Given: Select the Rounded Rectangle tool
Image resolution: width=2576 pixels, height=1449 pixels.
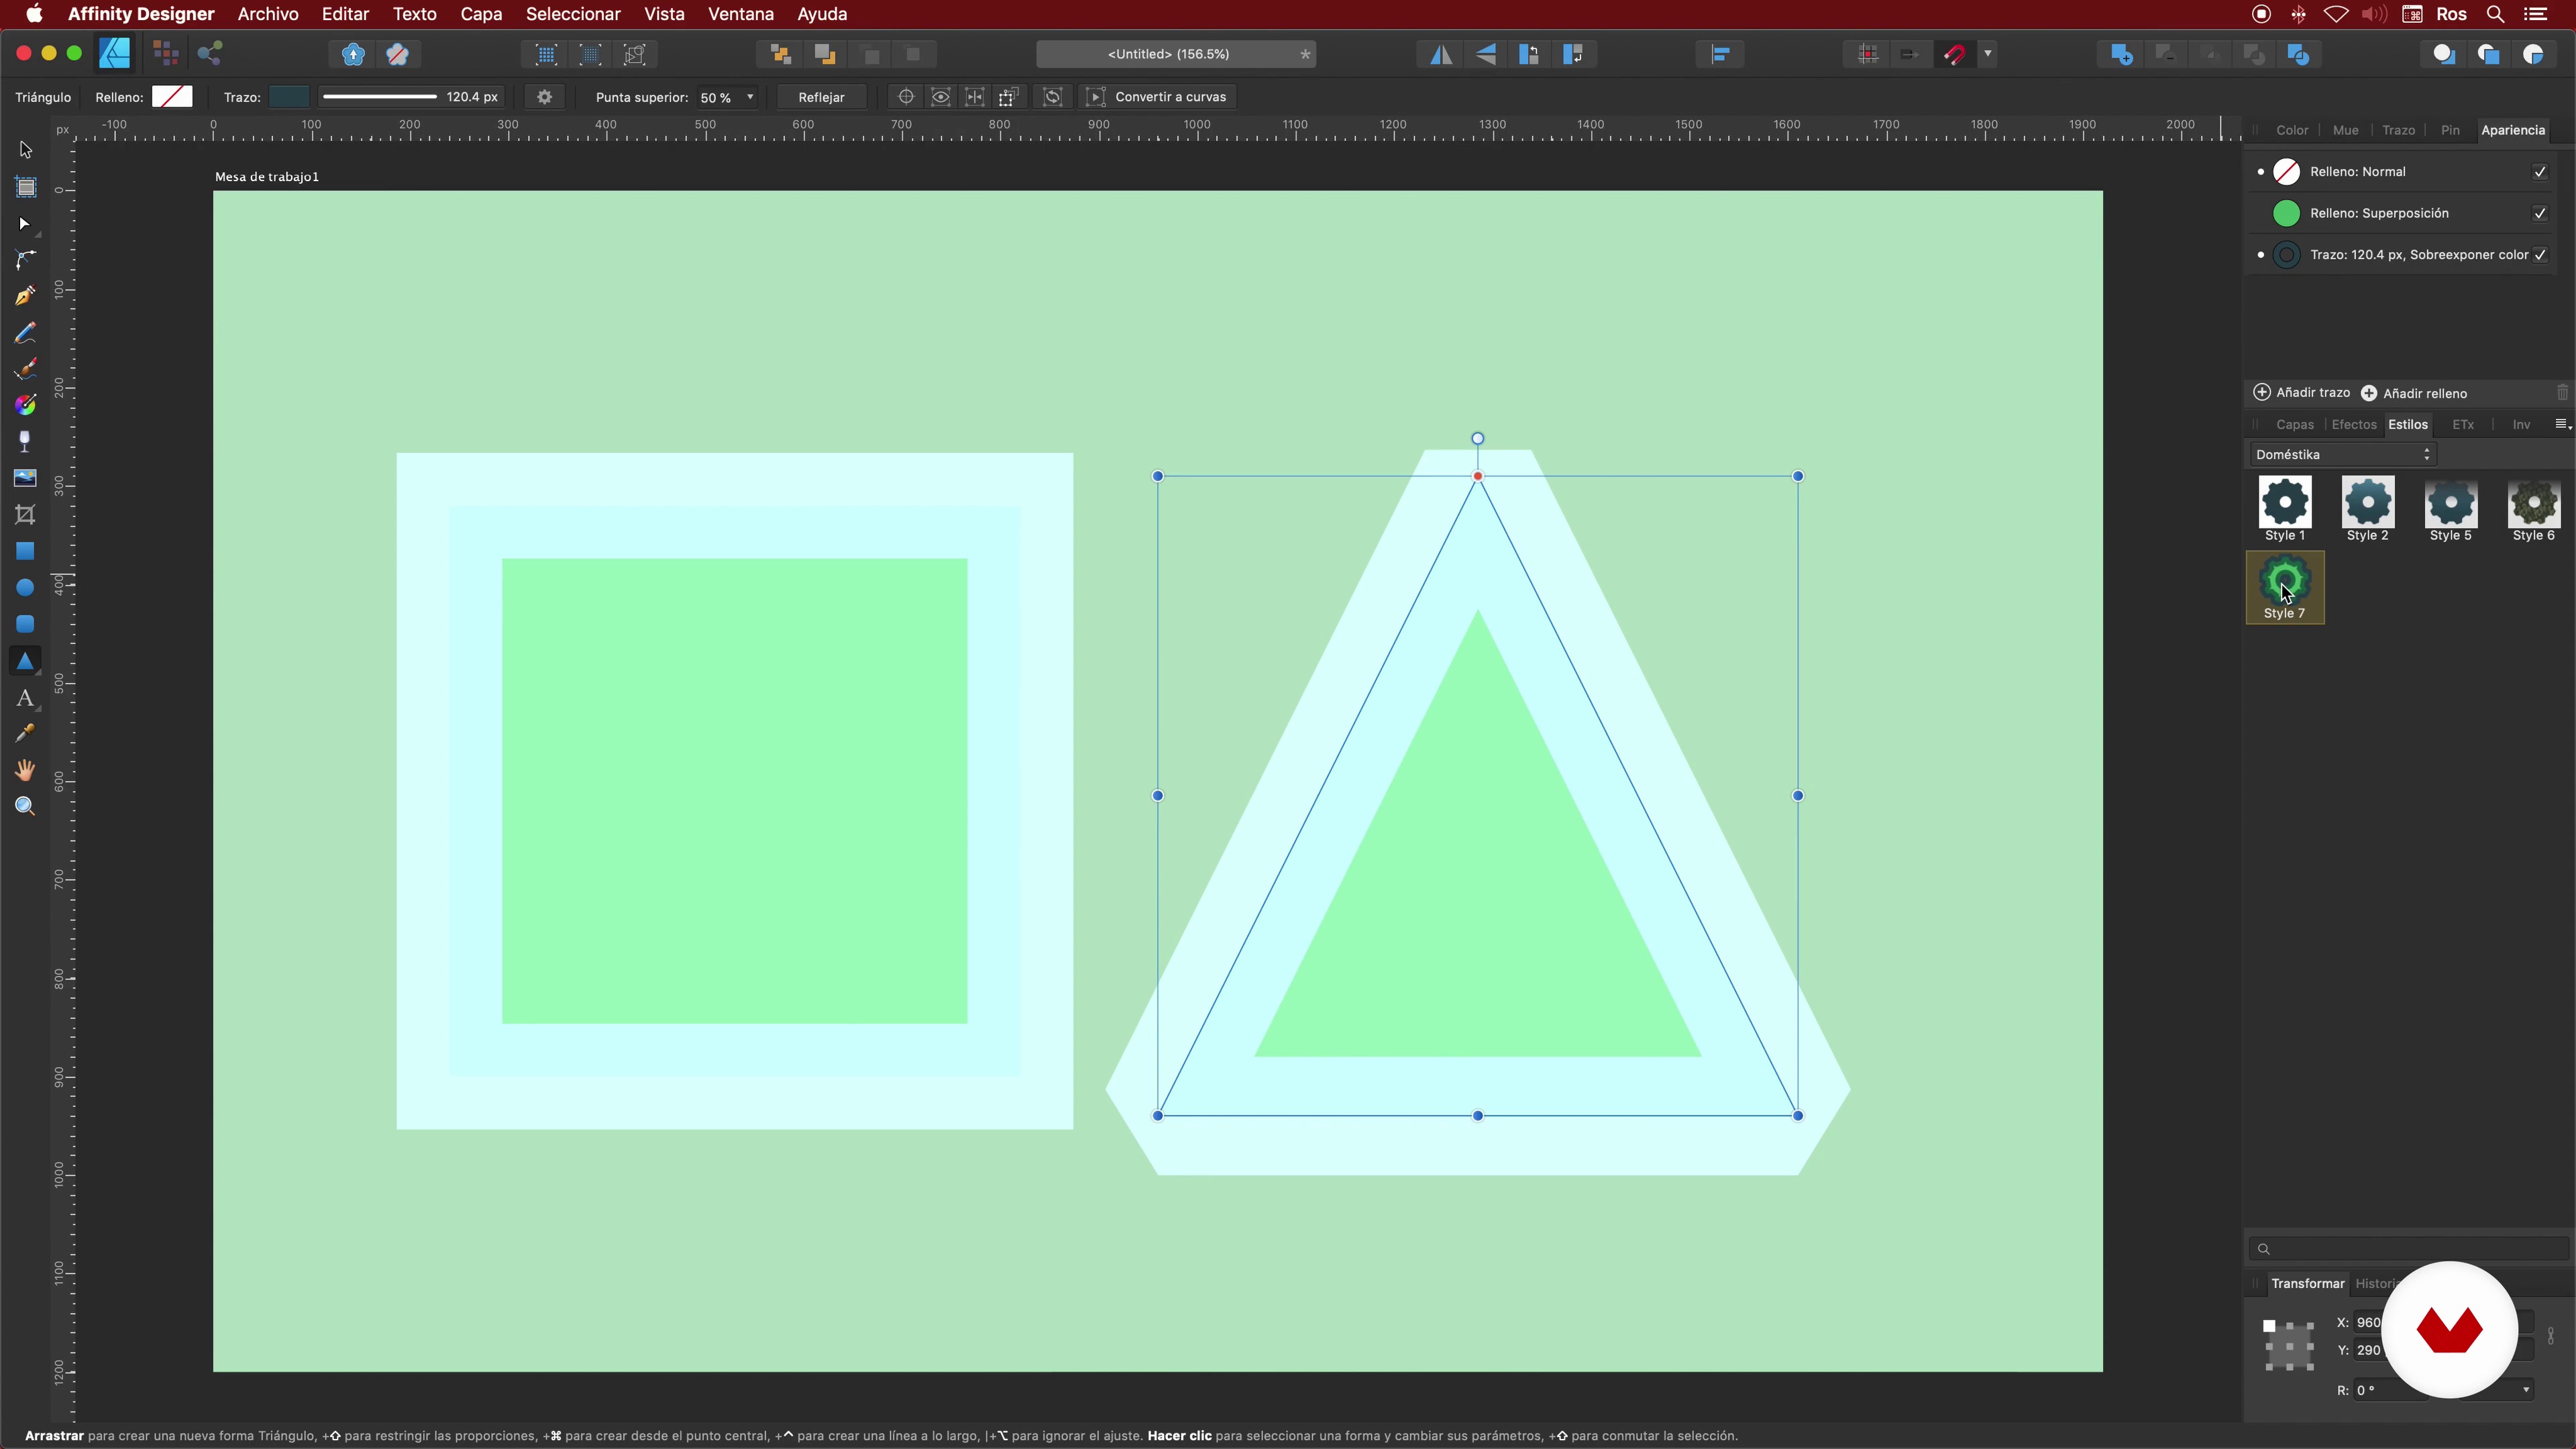Looking at the screenshot, I should [25, 624].
